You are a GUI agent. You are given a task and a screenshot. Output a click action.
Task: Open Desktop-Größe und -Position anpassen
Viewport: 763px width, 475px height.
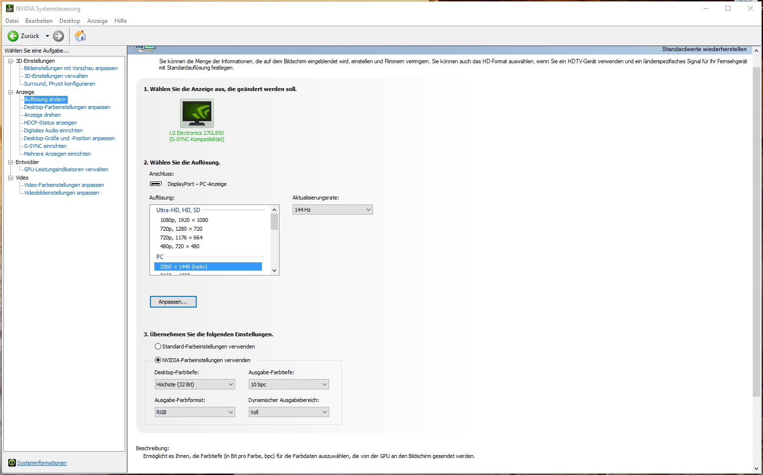[69, 138]
